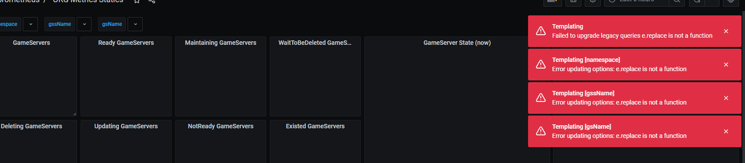This screenshot has height=163, width=745.
Task: Expand the namespace variable dropdown
Action: tap(30, 24)
